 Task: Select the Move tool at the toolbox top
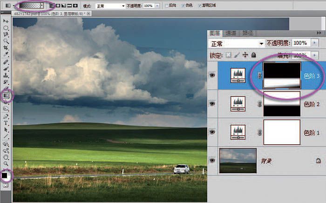6,21
